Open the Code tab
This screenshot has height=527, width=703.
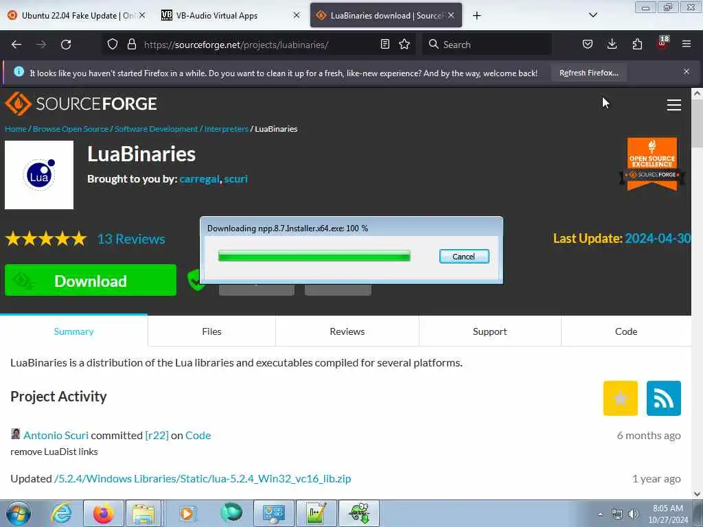(626, 331)
